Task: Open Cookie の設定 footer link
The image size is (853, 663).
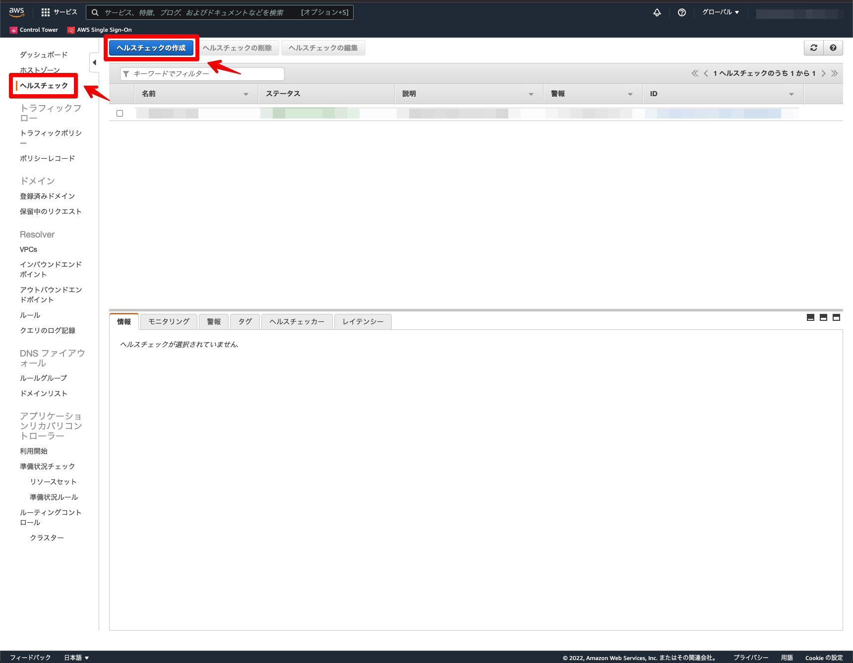Action: (x=824, y=658)
